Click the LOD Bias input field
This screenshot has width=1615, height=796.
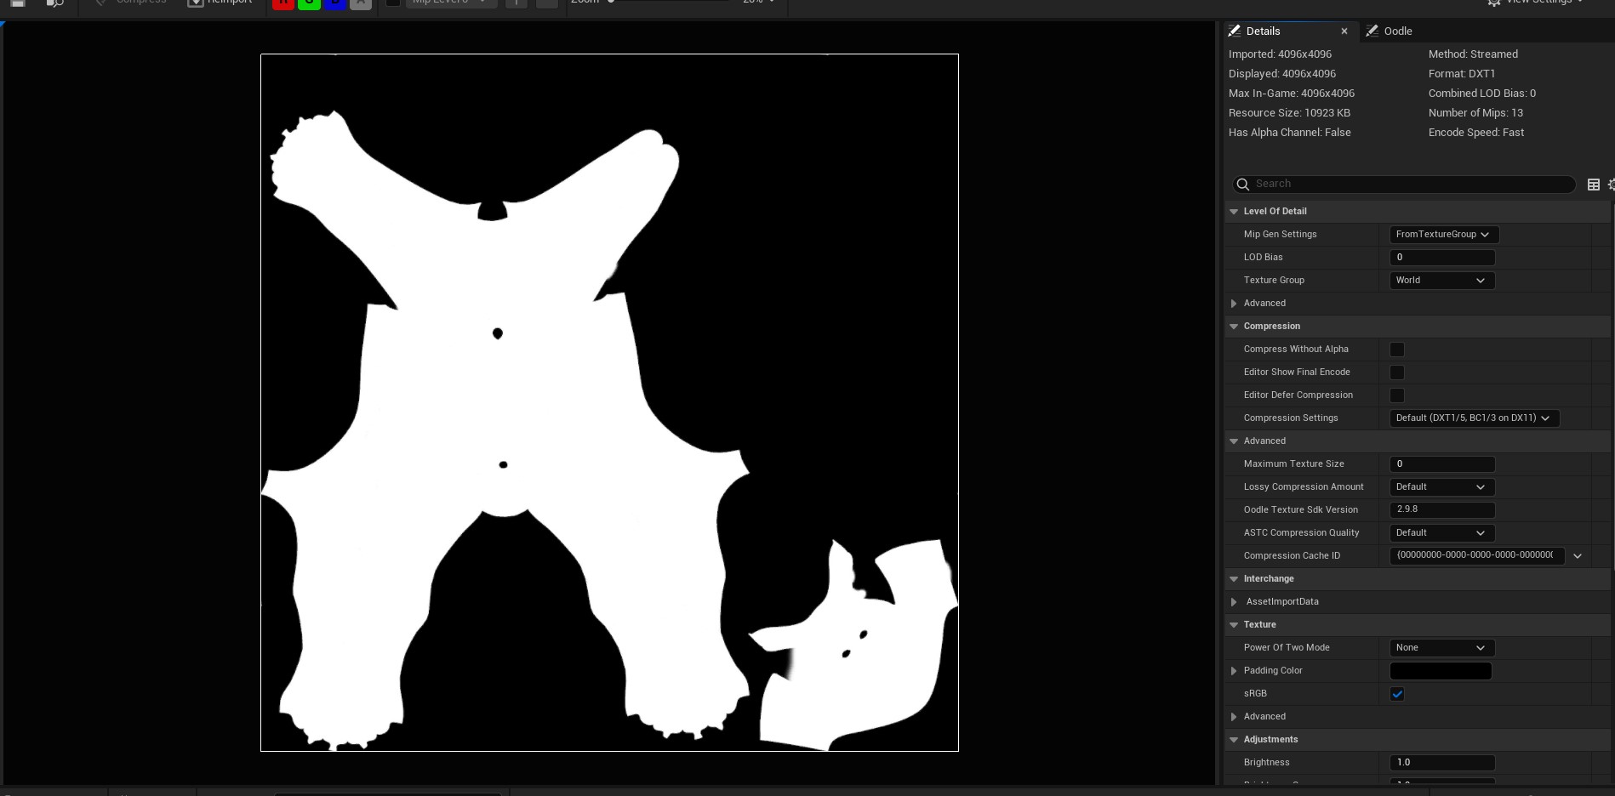(x=1441, y=258)
